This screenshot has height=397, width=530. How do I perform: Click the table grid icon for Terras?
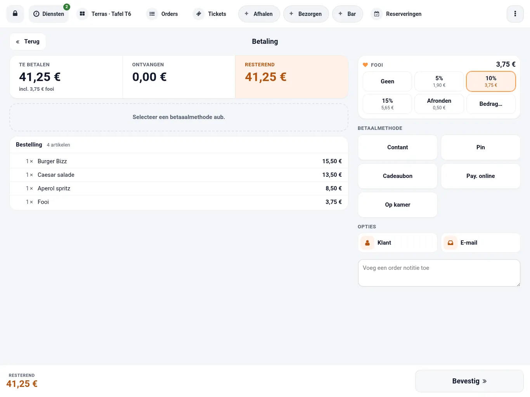(82, 14)
